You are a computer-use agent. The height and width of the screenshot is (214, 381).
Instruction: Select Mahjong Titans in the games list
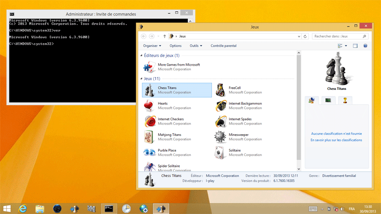tap(150, 137)
